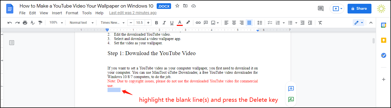The height and width of the screenshot is (108, 391).
Task: Undo the last action
Action: pyautogui.click(x=10, y=23)
